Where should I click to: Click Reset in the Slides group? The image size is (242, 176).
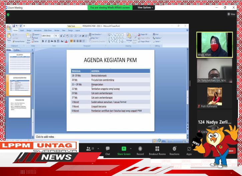(x=35, y=38)
